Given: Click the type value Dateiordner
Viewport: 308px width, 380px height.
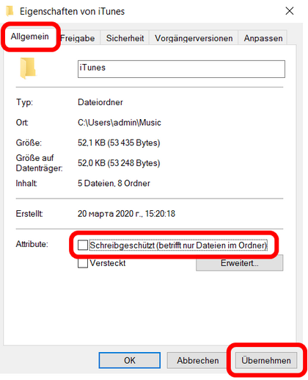Looking at the screenshot, I should point(100,102).
